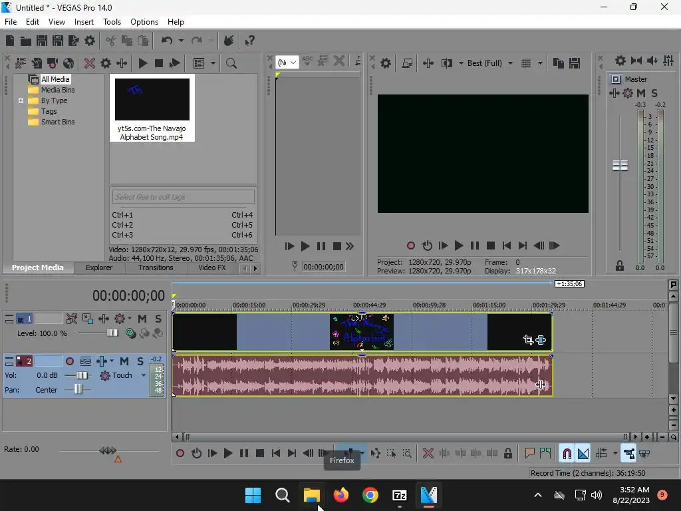Image resolution: width=681 pixels, height=511 pixels.
Task: Mute the Master bus
Action: click(641, 93)
